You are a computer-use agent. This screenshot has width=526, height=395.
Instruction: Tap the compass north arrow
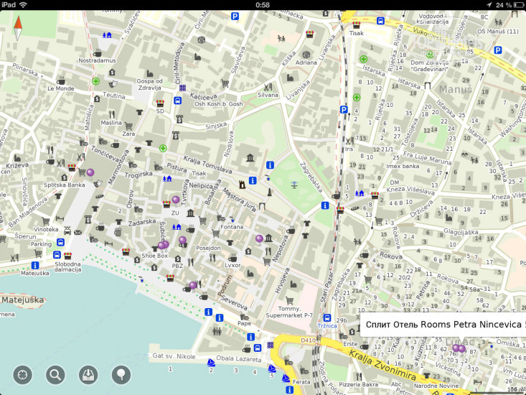(x=18, y=28)
